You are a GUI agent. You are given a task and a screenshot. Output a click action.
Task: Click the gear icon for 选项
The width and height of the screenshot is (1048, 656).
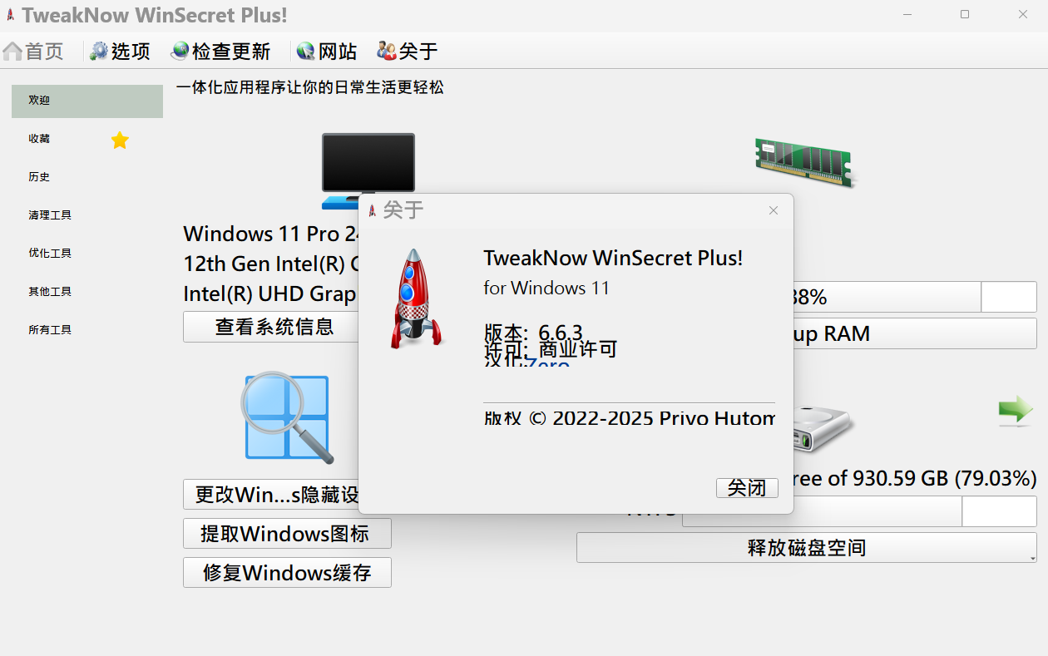click(99, 52)
